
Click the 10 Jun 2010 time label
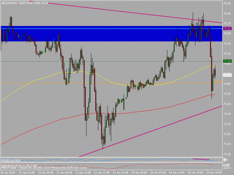pyautogui.click(x=8, y=173)
